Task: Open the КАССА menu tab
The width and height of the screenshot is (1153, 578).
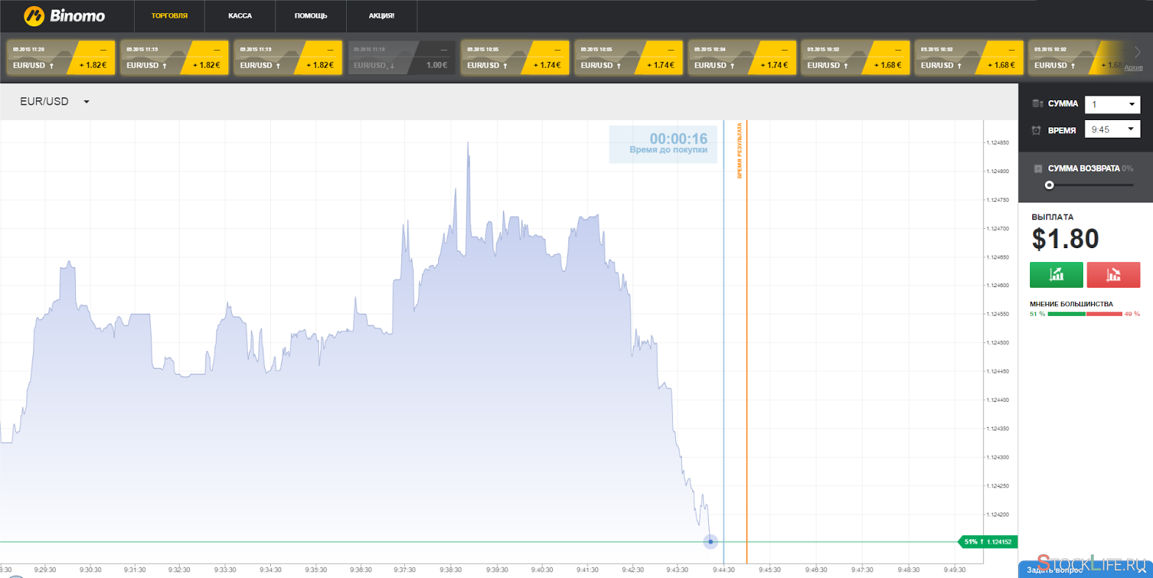Action: 240,15
